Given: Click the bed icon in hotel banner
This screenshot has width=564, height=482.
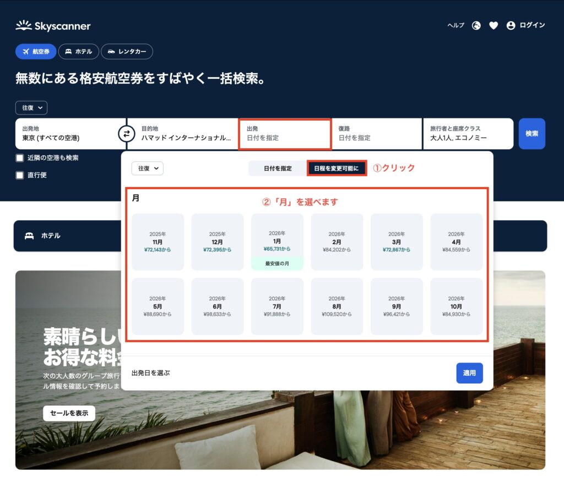Looking at the screenshot, I should click(29, 236).
